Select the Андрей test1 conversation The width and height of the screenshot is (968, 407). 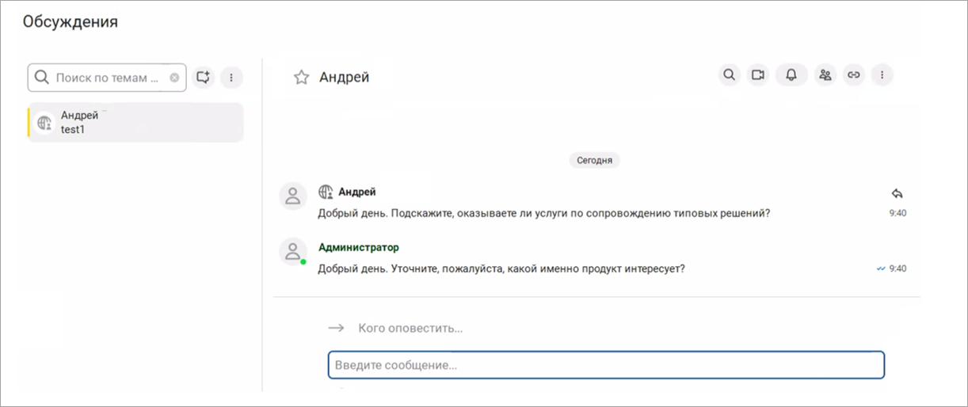pos(135,123)
